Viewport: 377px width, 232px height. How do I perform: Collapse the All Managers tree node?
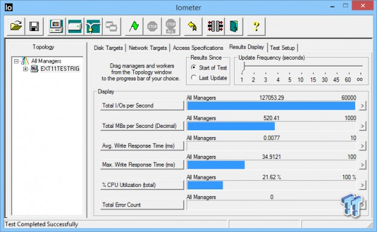click(16, 61)
